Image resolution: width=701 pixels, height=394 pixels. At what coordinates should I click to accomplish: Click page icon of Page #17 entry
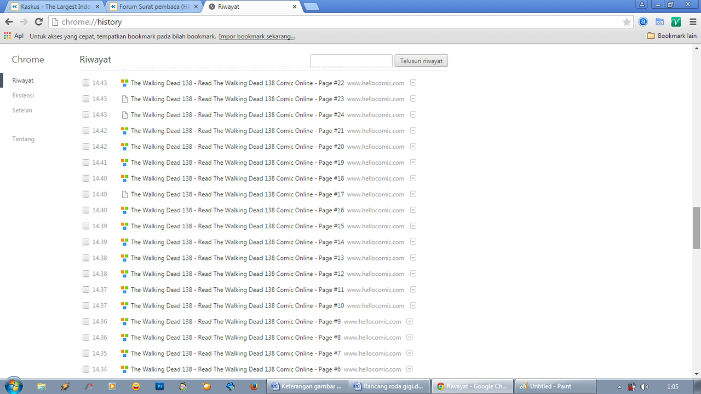[124, 194]
